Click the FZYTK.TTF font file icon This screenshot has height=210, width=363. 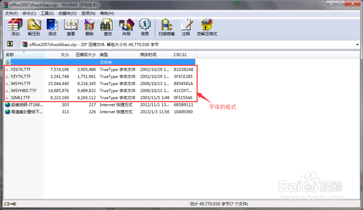tap(8, 77)
